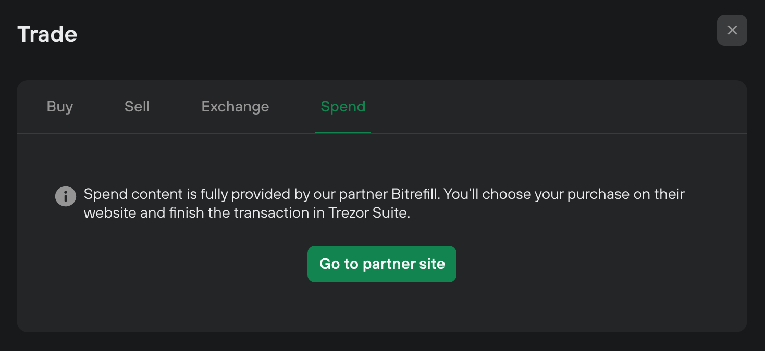
Task: Click the Go to partner site button
Action: [x=382, y=264]
